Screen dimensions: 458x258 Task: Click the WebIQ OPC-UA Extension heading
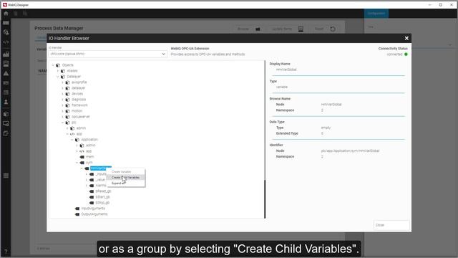[x=190, y=49]
